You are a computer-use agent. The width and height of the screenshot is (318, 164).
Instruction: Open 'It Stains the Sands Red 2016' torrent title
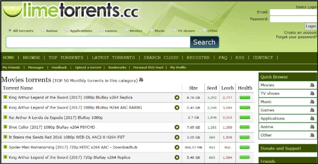[x=67, y=137]
